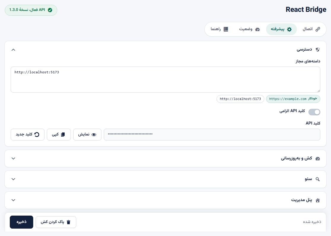Expand the سئو section chevron
Screen dimensions: 331x236
(x=13, y=179)
